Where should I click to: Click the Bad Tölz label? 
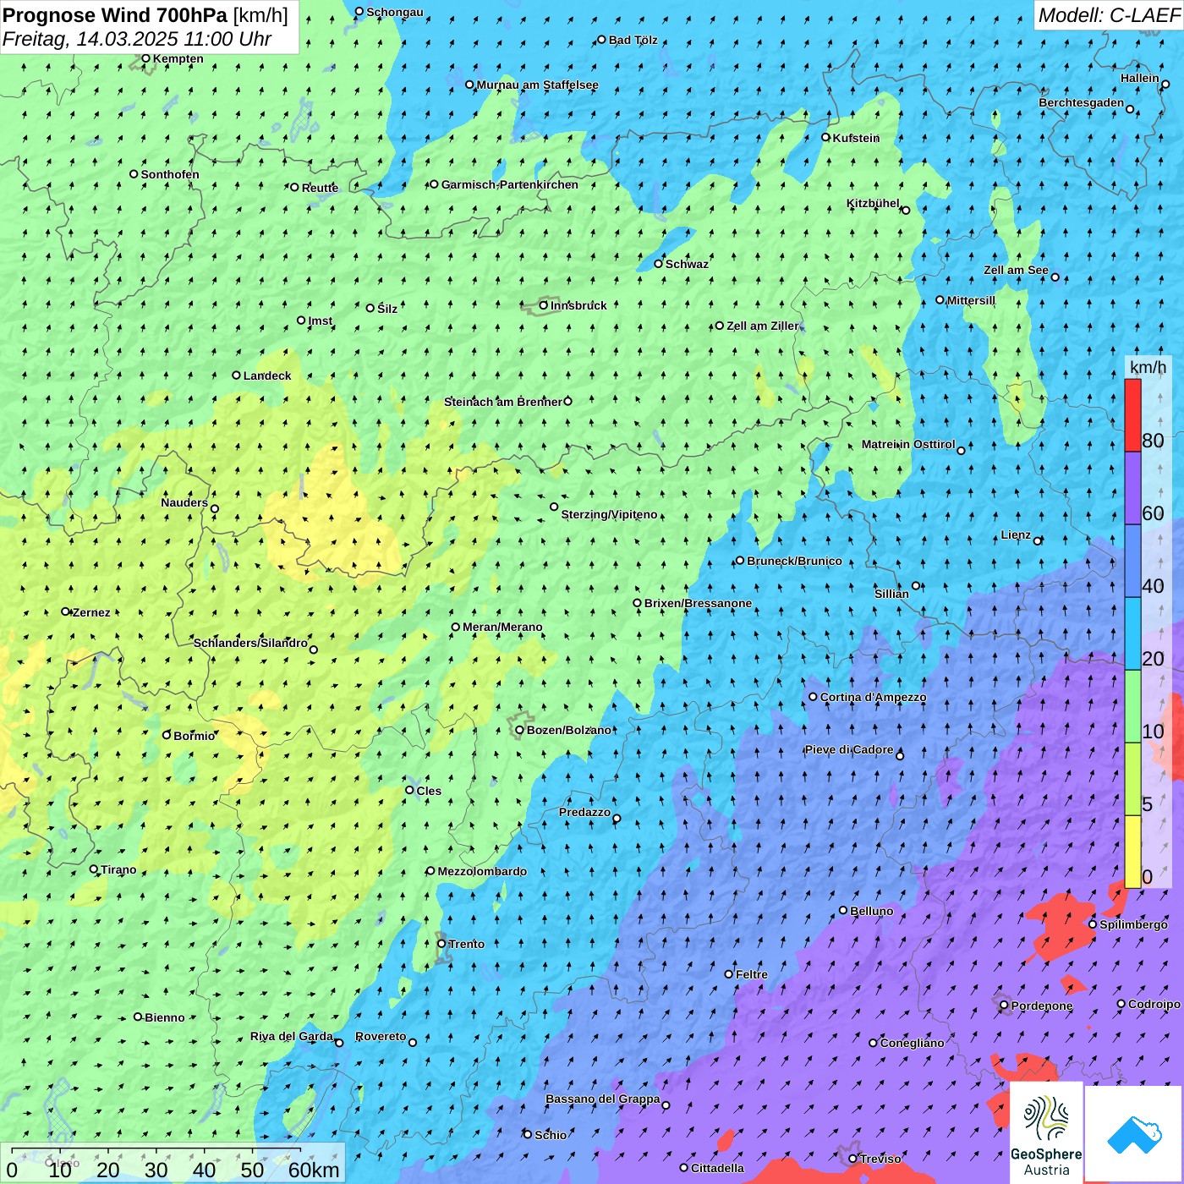pos(633,40)
